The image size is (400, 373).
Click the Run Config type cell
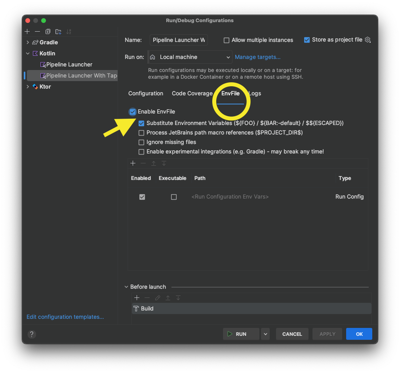click(x=349, y=197)
